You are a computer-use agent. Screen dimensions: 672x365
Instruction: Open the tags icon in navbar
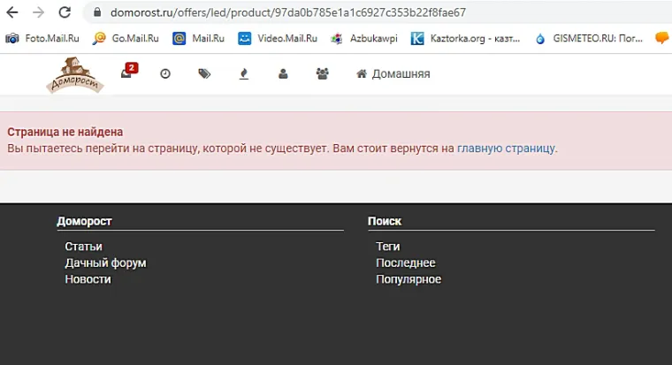(204, 74)
